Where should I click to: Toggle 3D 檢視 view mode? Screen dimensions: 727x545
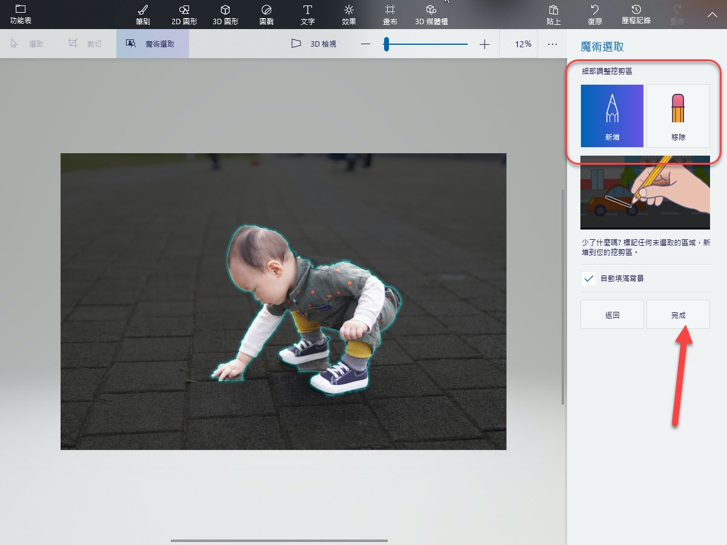314,44
